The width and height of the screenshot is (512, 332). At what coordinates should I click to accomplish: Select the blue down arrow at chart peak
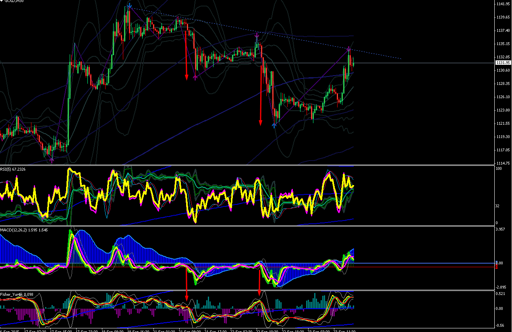pyautogui.click(x=129, y=5)
